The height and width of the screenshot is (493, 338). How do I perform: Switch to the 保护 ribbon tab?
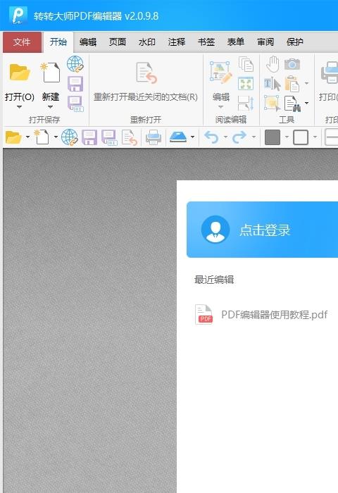294,42
